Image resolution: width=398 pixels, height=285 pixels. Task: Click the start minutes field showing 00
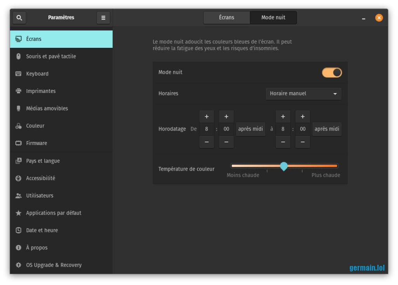pyautogui.click(x=227, y=129)
